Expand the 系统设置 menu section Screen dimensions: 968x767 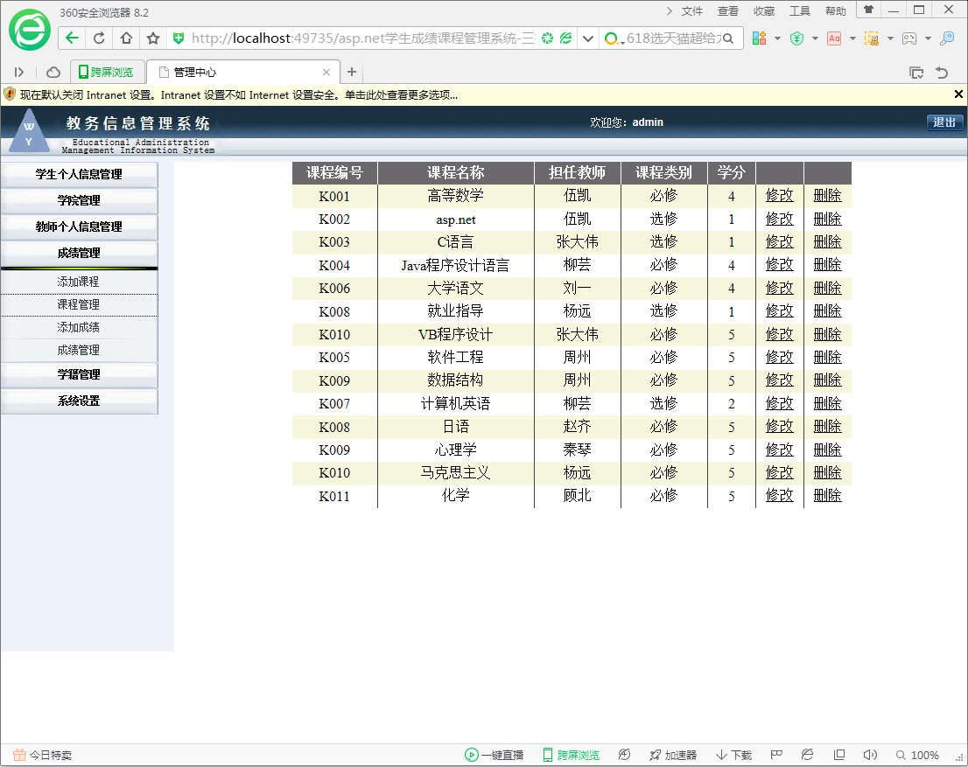click(x=79, y=401)
